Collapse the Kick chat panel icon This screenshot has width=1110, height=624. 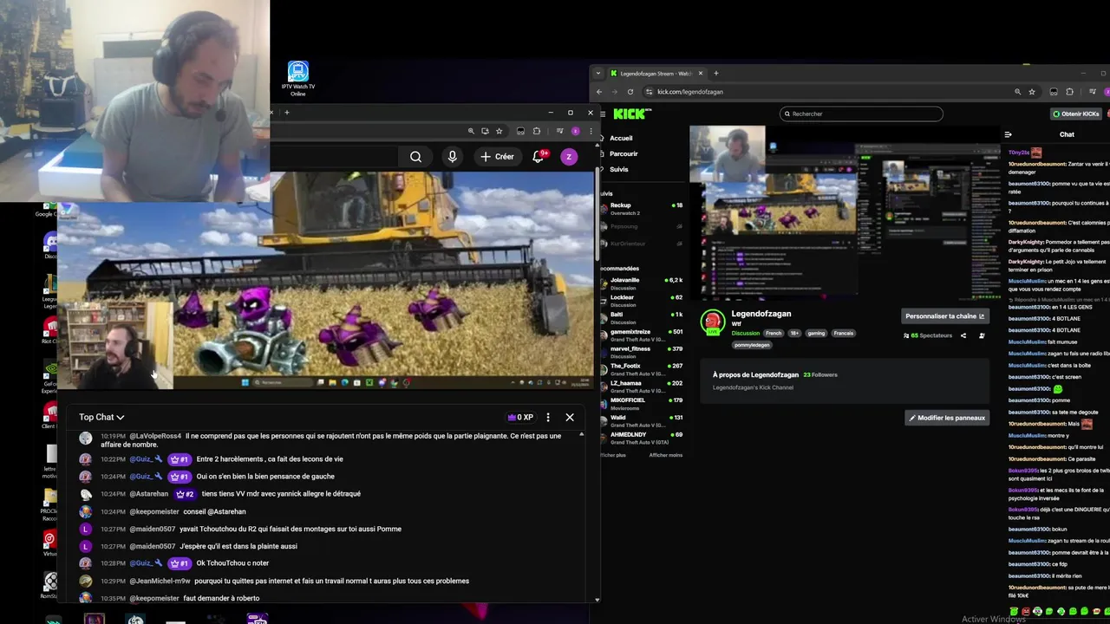pyautogui.click(x=1008, y=134)
